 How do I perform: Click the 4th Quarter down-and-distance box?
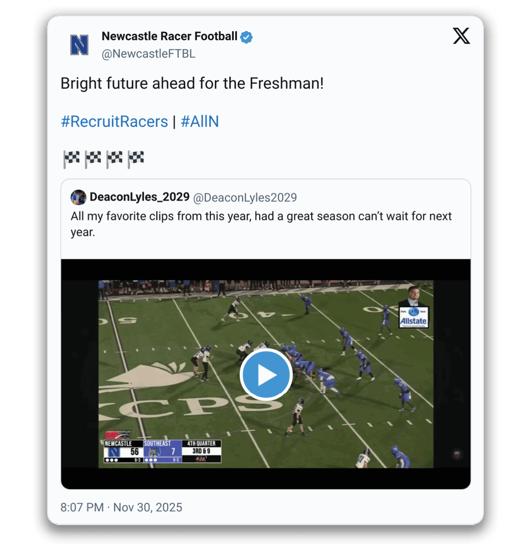[203, 451]
